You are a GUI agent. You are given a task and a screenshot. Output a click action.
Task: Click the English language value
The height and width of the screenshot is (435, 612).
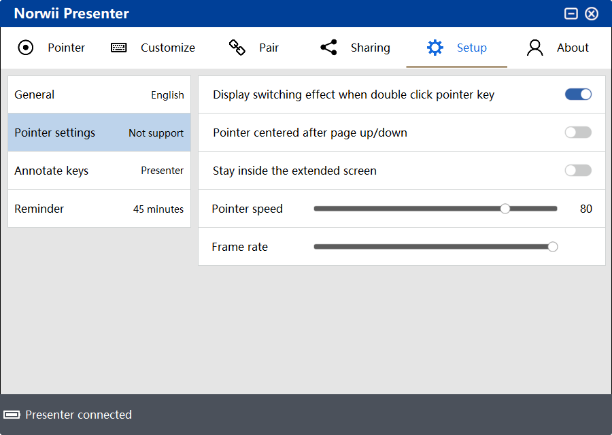(x=167, y=94)
